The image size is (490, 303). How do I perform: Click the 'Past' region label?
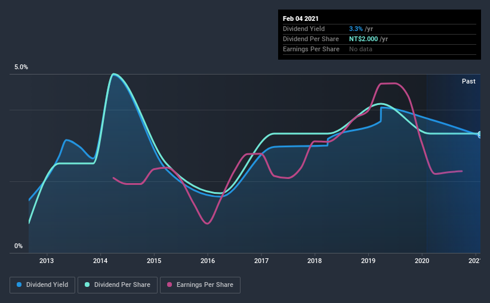469,81
